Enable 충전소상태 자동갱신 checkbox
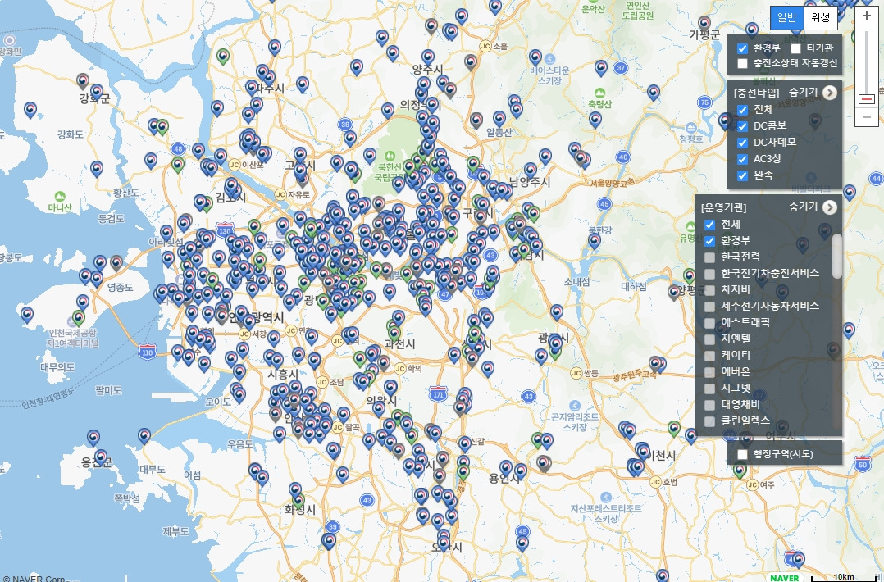The height and width of the screenshot is (582, 884). (x=742, y=63)
